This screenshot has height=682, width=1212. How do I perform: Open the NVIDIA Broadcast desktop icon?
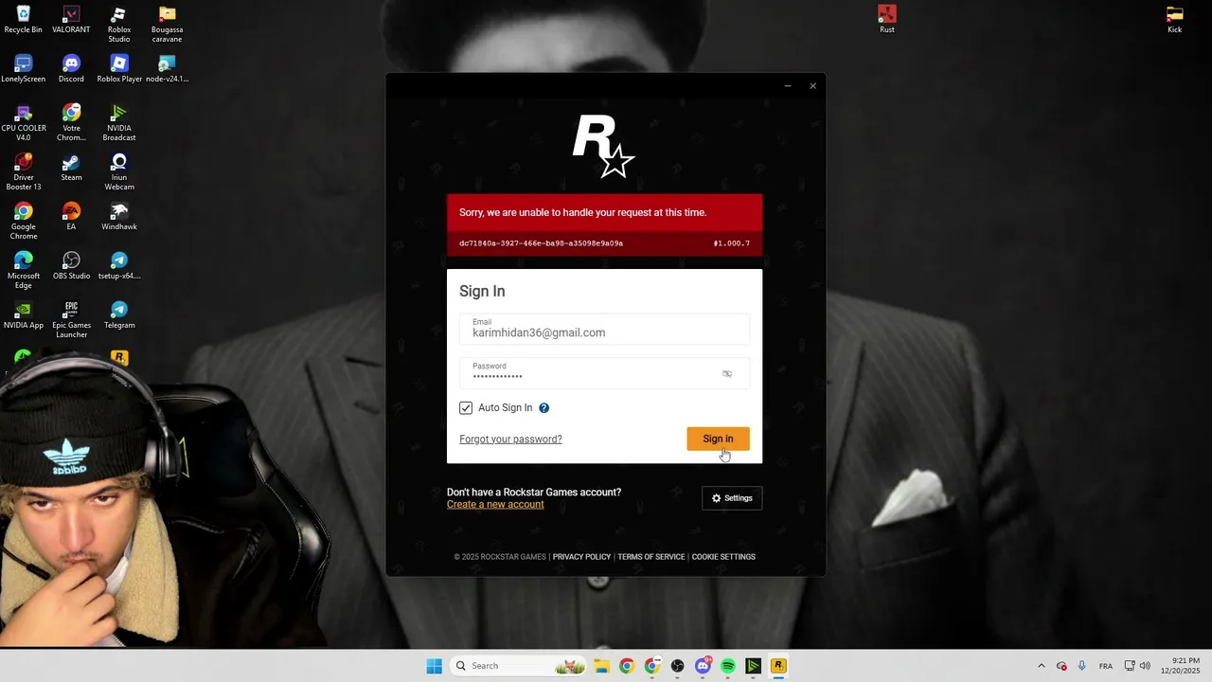[119, 123]
